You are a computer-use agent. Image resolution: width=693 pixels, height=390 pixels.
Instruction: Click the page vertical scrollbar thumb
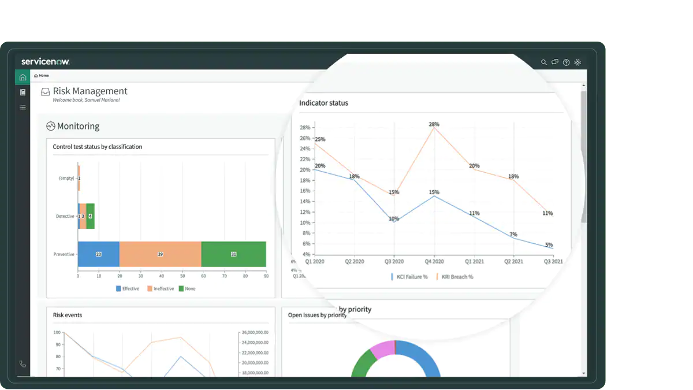[x=584, y=156]
